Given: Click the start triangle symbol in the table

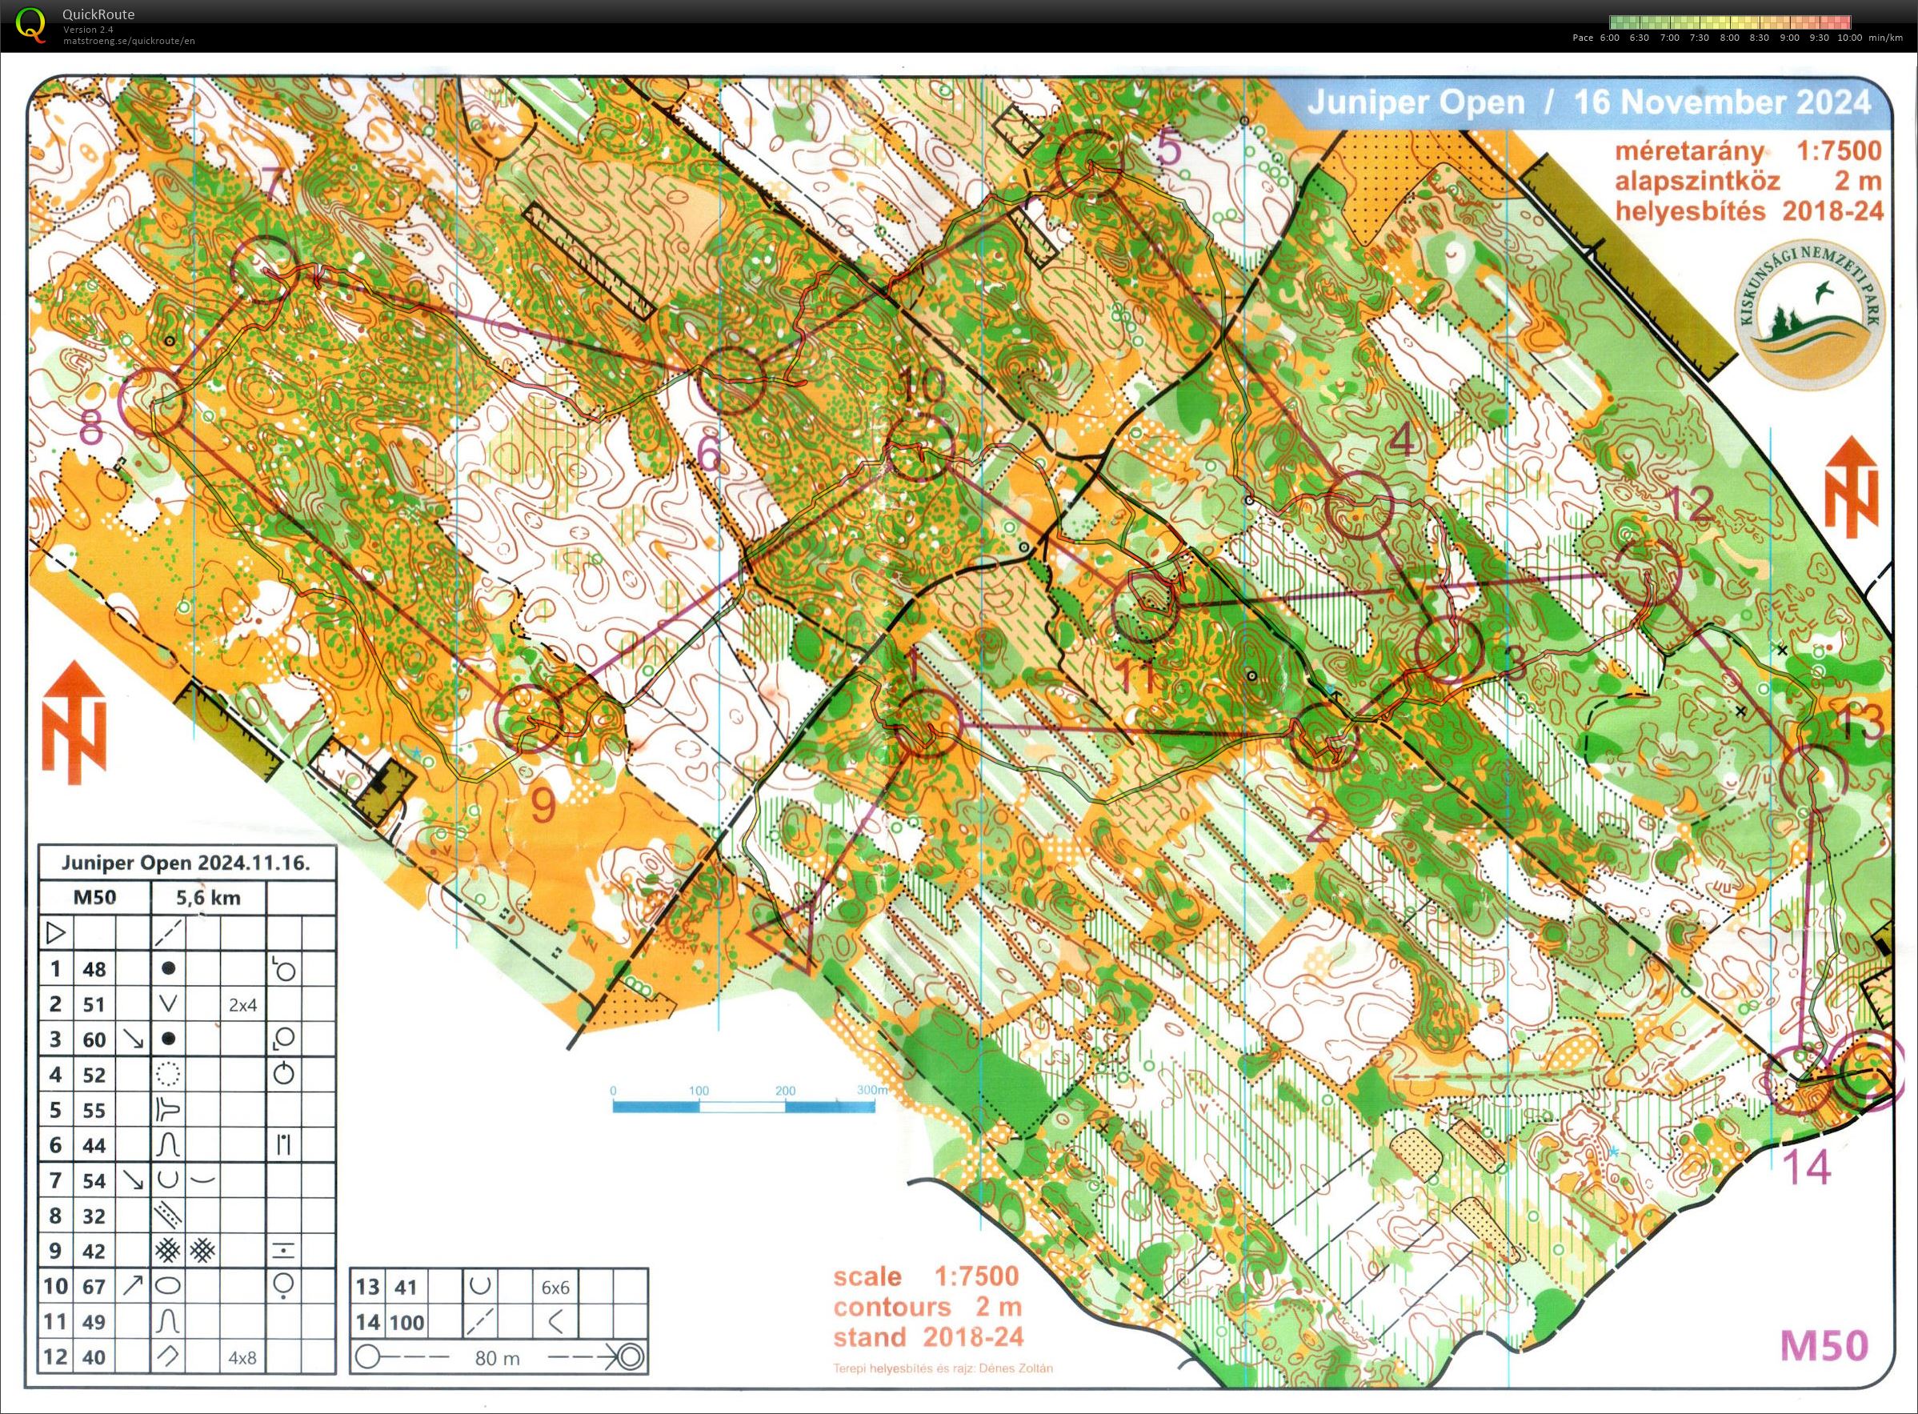Looking at the screenshot, I should 56,932.
